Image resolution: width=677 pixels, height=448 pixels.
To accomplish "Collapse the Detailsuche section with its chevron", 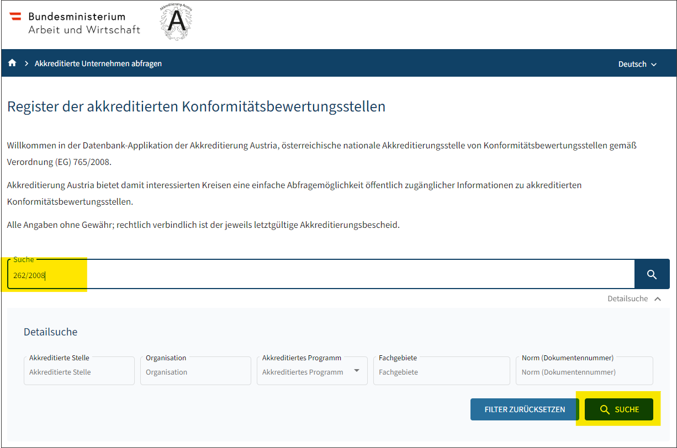I will [x=657, y=298].
